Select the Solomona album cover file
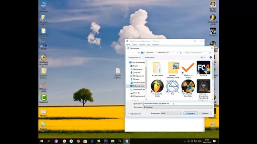257x144 pixels. click(204, 90)
